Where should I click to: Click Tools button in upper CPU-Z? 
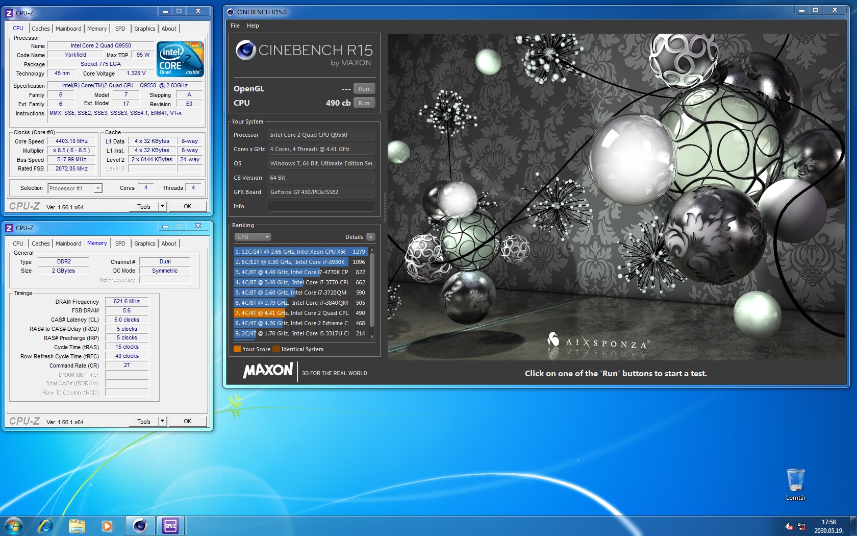tap(144, 206)
